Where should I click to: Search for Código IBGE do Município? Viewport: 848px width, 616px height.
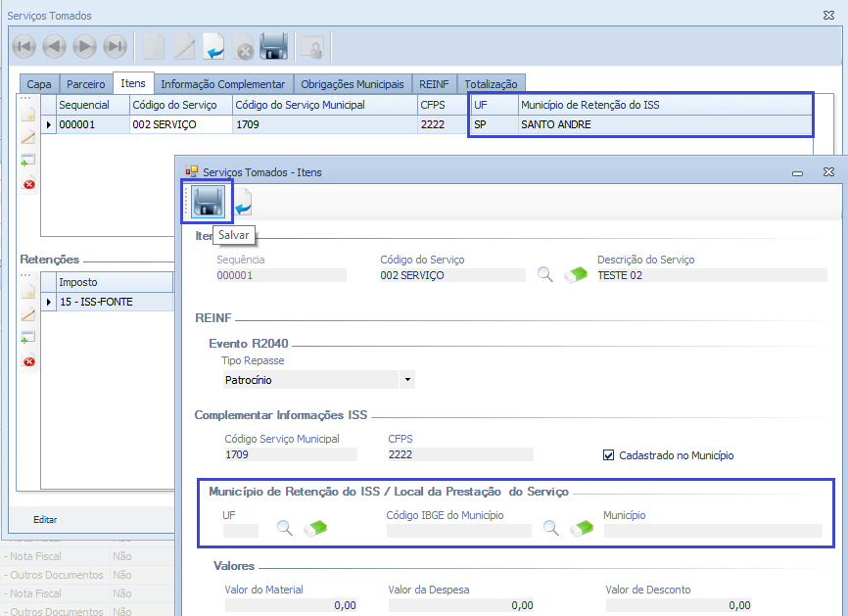click(550, 529)
